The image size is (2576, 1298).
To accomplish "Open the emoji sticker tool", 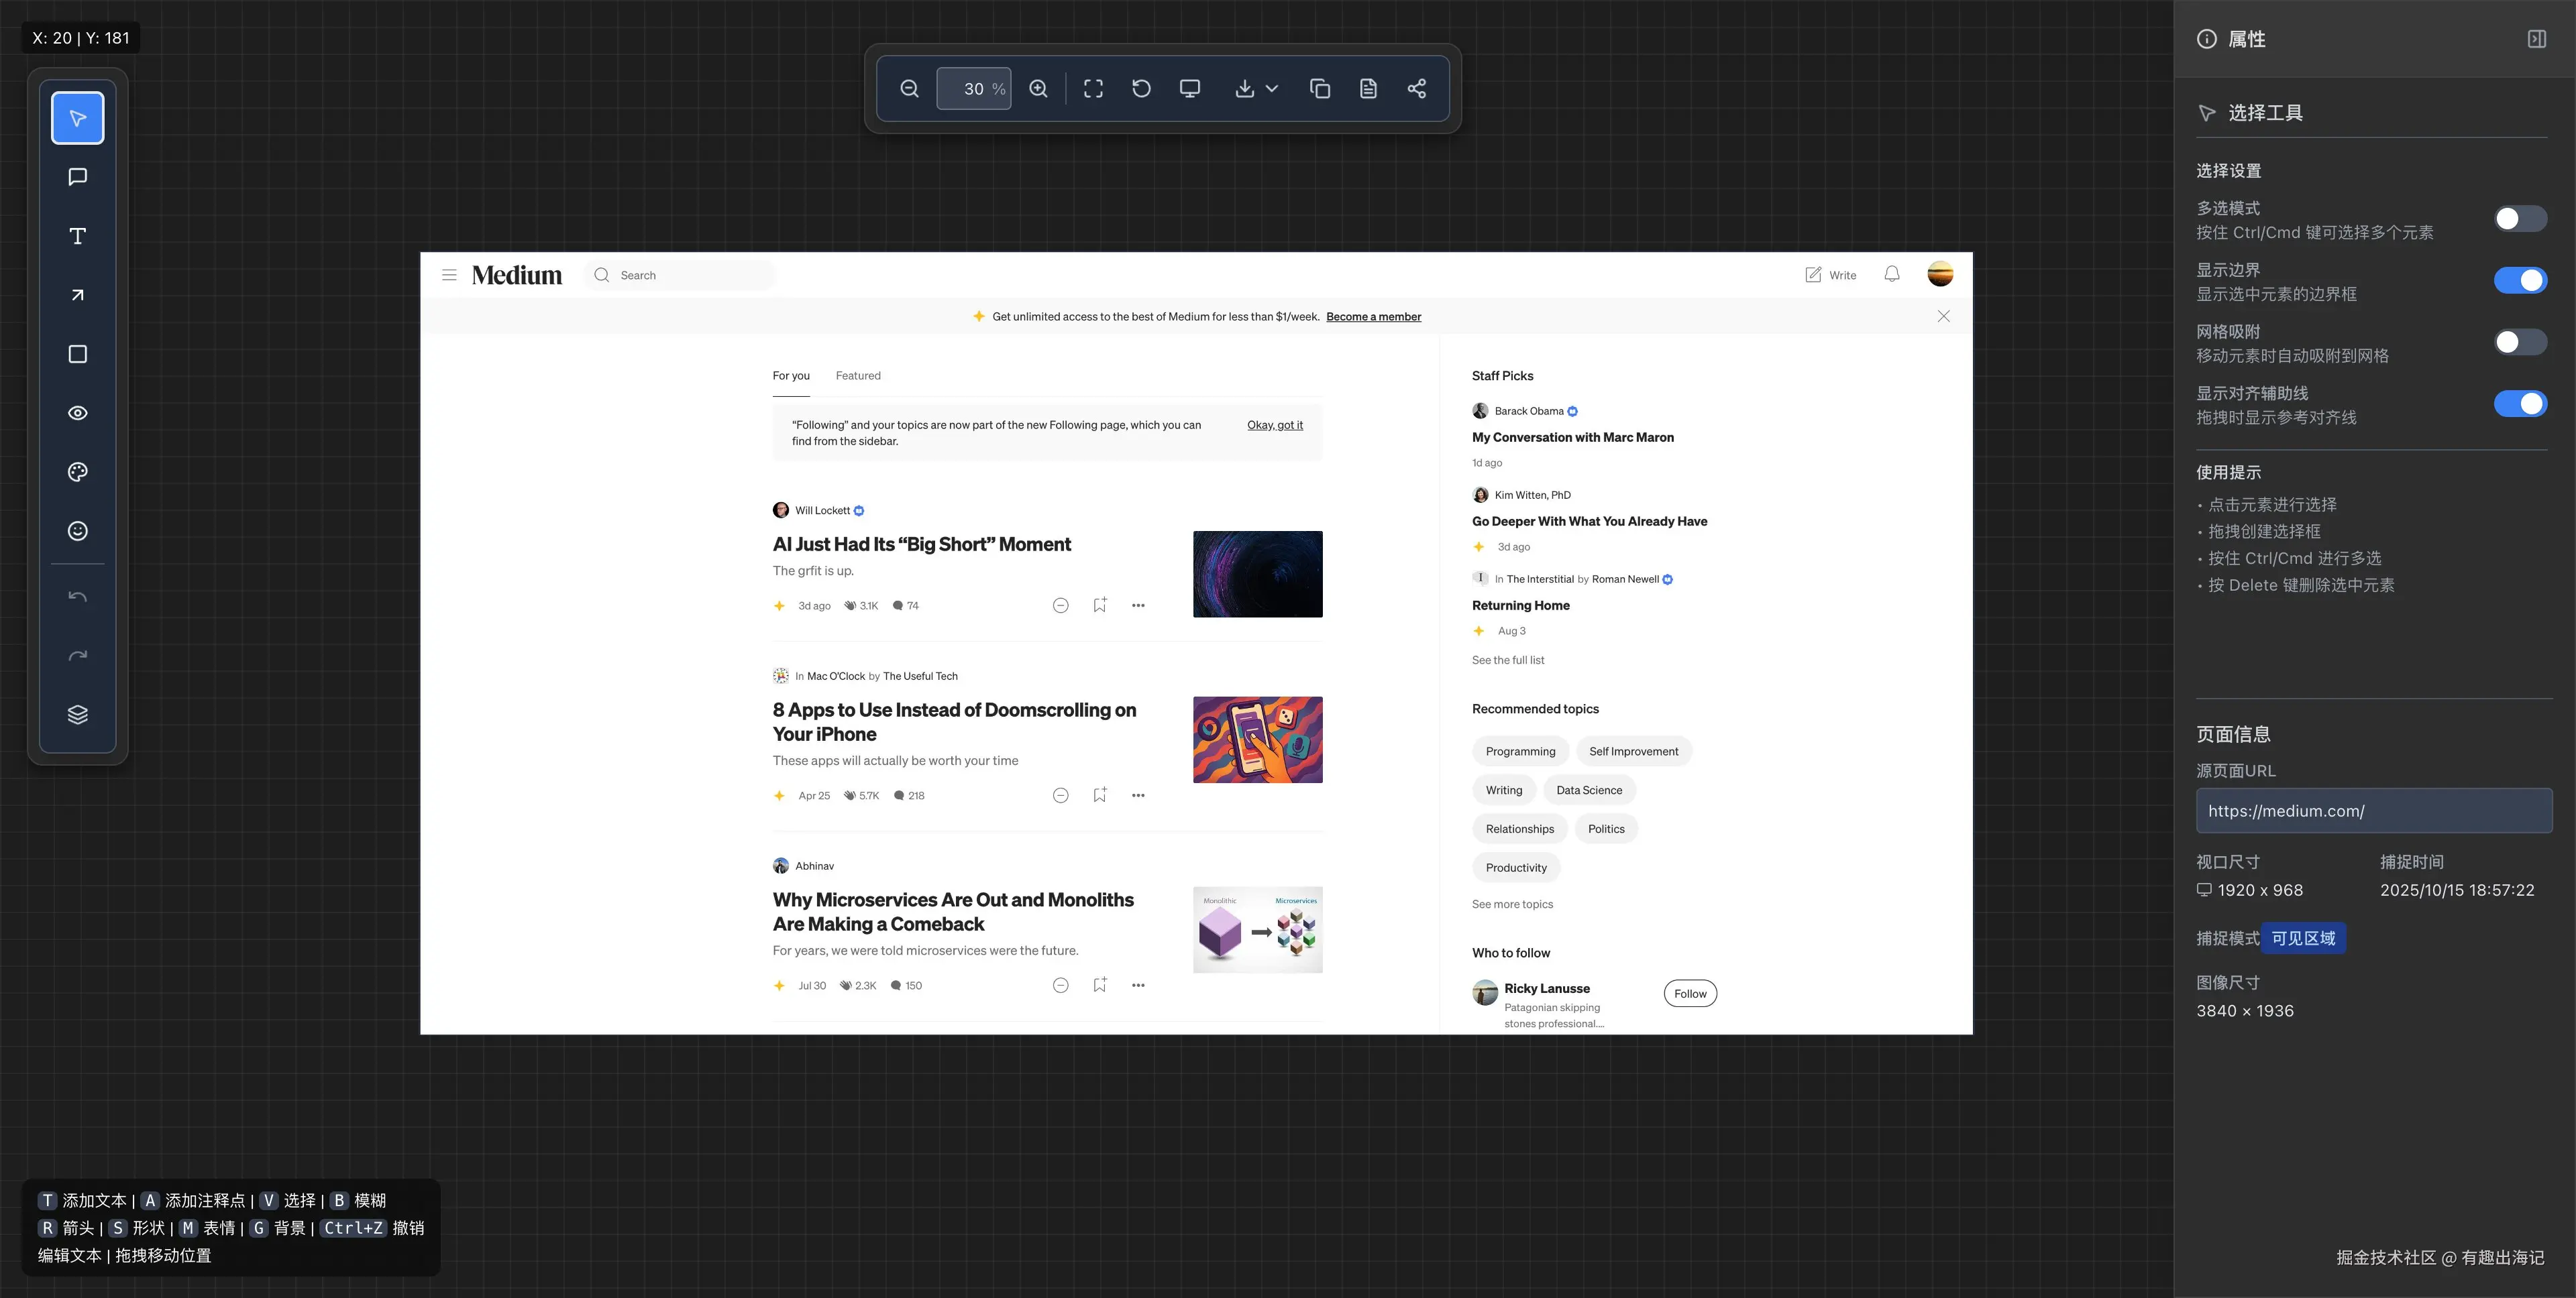I will (x=77, y=530).
